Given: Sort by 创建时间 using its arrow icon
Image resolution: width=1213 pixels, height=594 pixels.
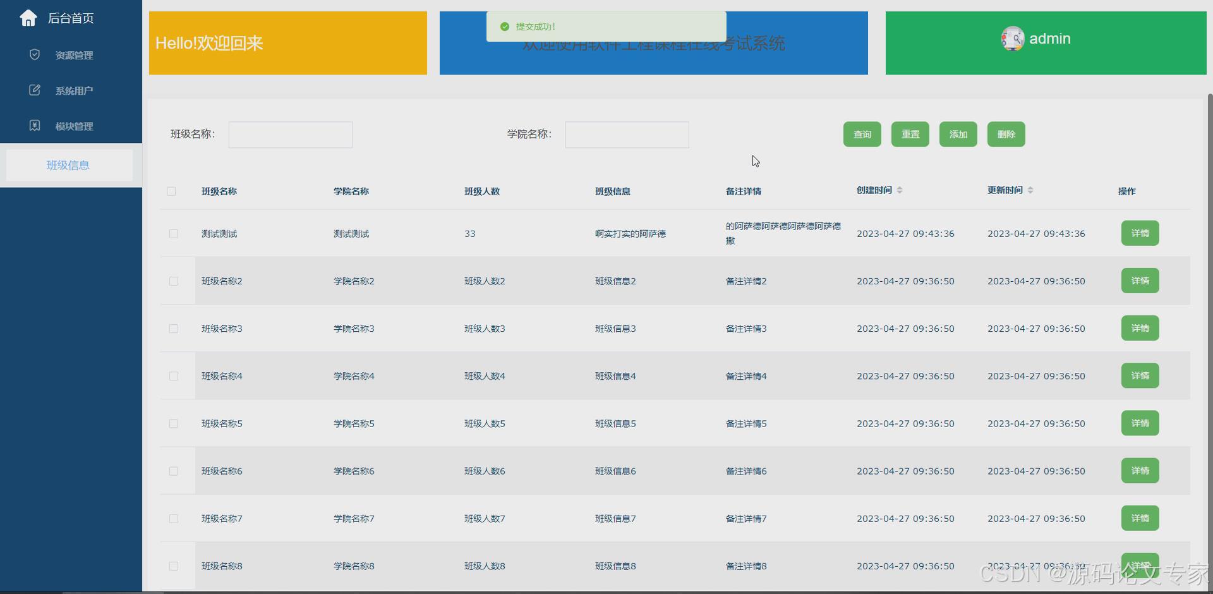Looking at the screenshot, I should click(x=900, y=190).
